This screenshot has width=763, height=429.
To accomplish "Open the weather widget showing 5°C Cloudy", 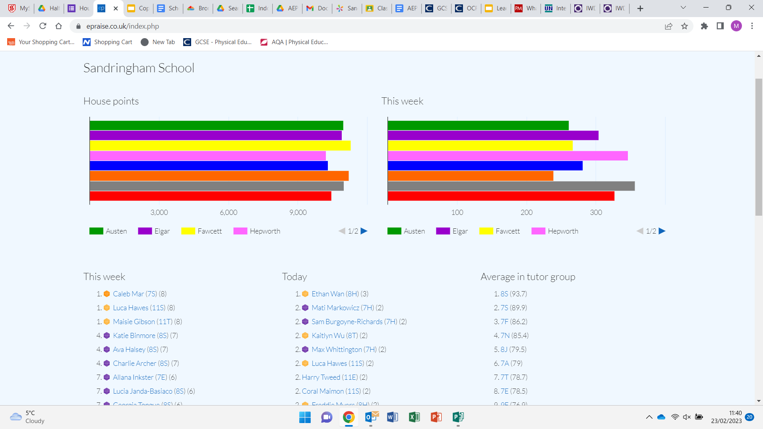I will pyautogui.click(x=27, y=417).
